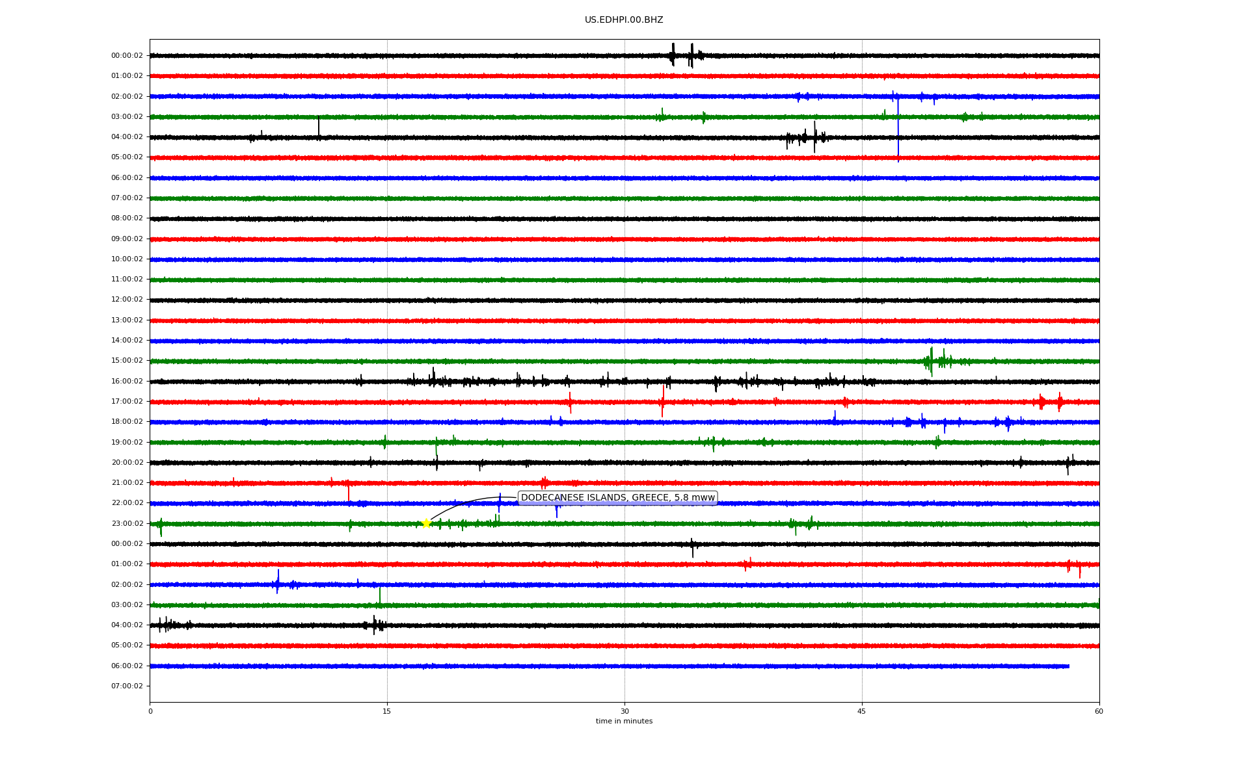Click the 19:00:02 row time label

(x=127, y=443)
